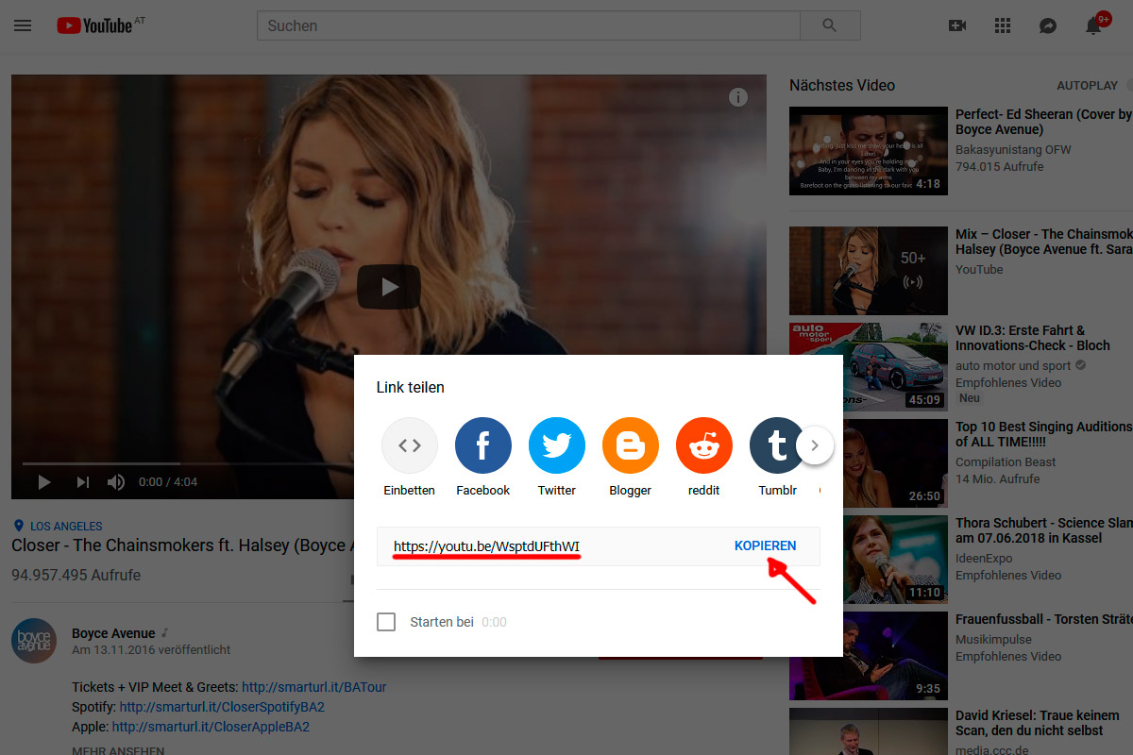Mute the video volume speaker
The height and width of the screenshot is (755, 1133).
point(116,482)
